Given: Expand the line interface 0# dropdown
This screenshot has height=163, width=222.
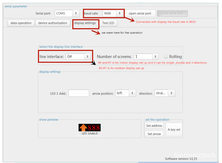Looking at the screenshot, I should click(x=78, y=56).
